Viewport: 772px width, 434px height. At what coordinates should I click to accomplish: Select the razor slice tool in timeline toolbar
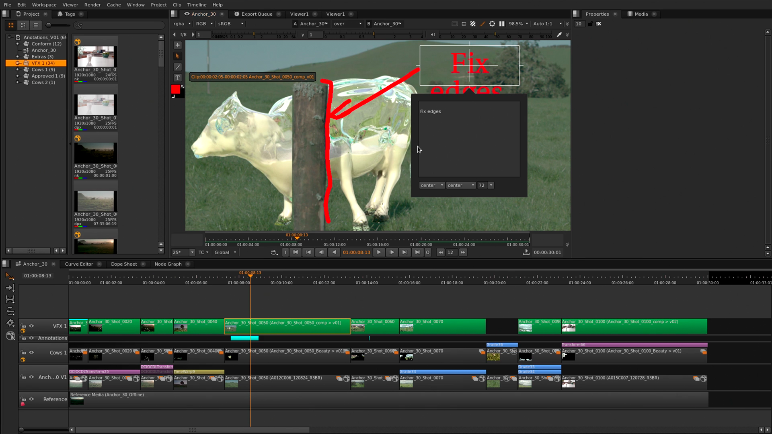10,323
